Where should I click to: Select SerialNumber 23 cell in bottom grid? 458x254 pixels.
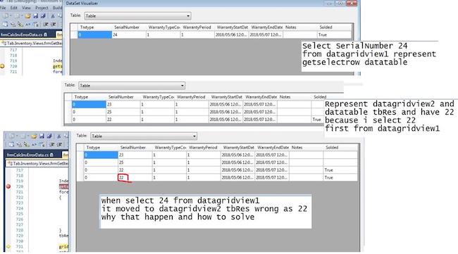[135, 155]
